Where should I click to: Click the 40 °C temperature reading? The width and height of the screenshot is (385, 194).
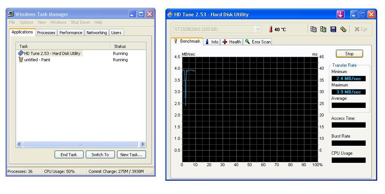280,30
